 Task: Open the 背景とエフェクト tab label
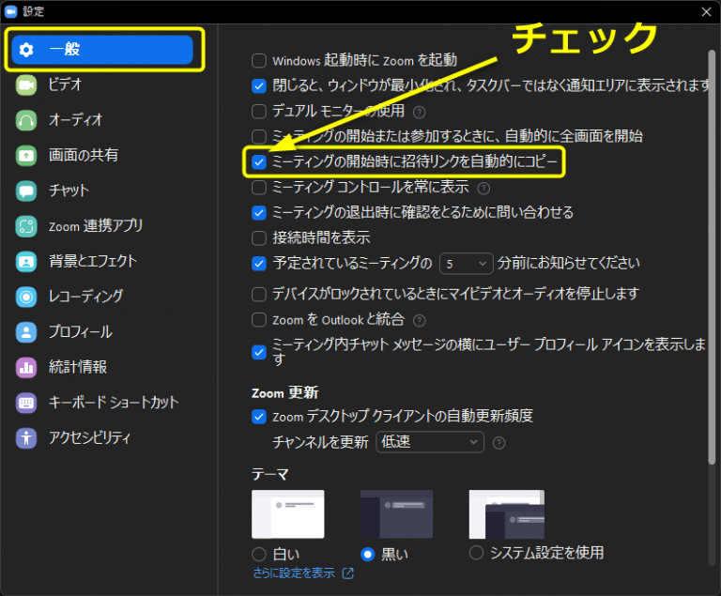click(x=93, y=261)
